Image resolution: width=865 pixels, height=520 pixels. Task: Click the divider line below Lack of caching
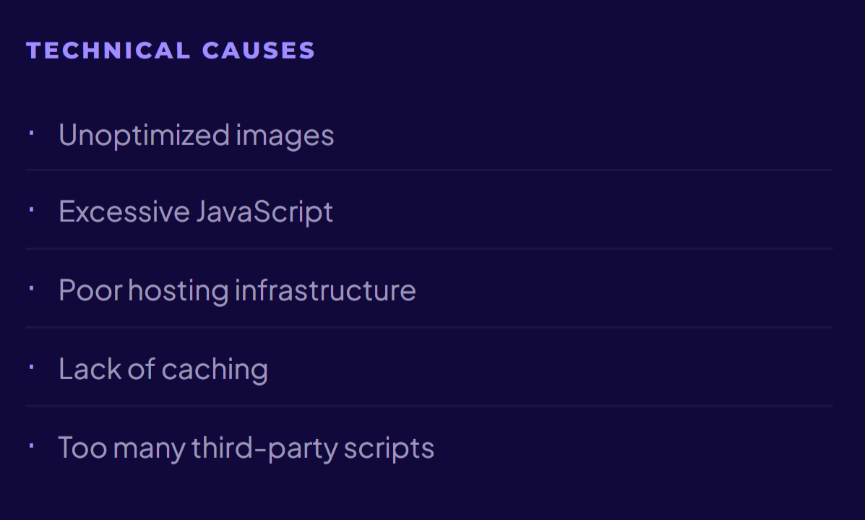click(x=429, y=406)
